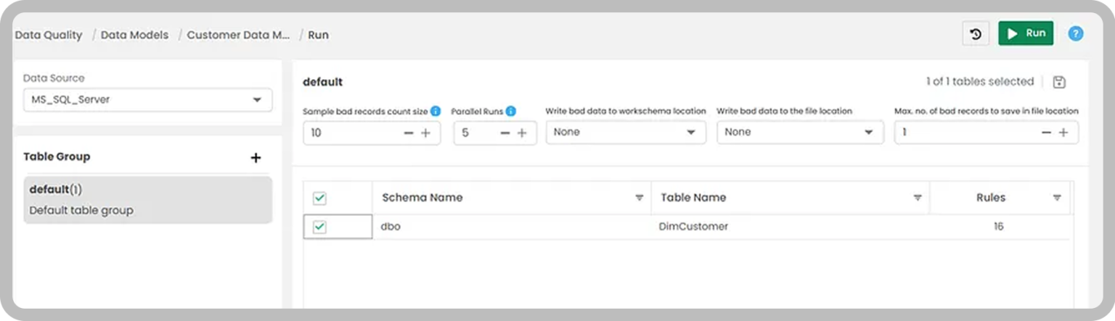Open Write bad data to workschema dropdown
Screen dimensions: 1115x321
tap(626, 133)
